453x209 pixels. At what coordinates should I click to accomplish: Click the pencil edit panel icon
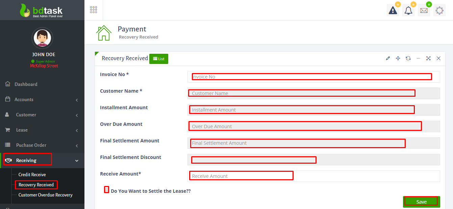(388, 59)
